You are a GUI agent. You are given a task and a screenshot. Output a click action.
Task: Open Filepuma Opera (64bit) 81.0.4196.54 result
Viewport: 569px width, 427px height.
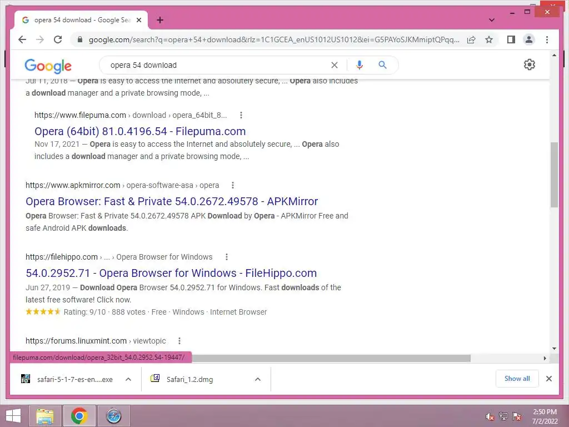click(140, 131)
